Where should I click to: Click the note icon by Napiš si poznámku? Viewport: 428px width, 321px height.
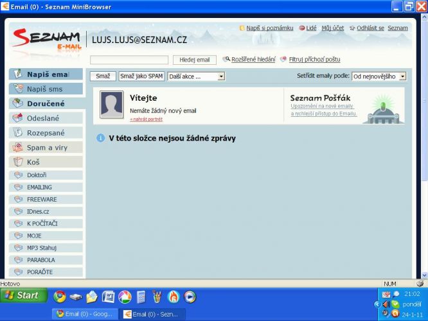coord(242,28)
